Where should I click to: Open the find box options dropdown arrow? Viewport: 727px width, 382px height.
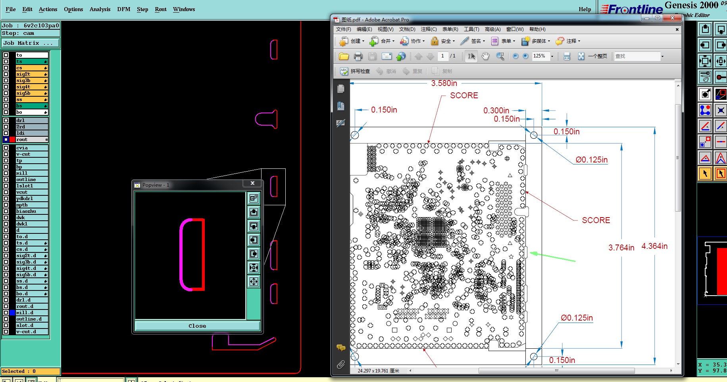662,56
